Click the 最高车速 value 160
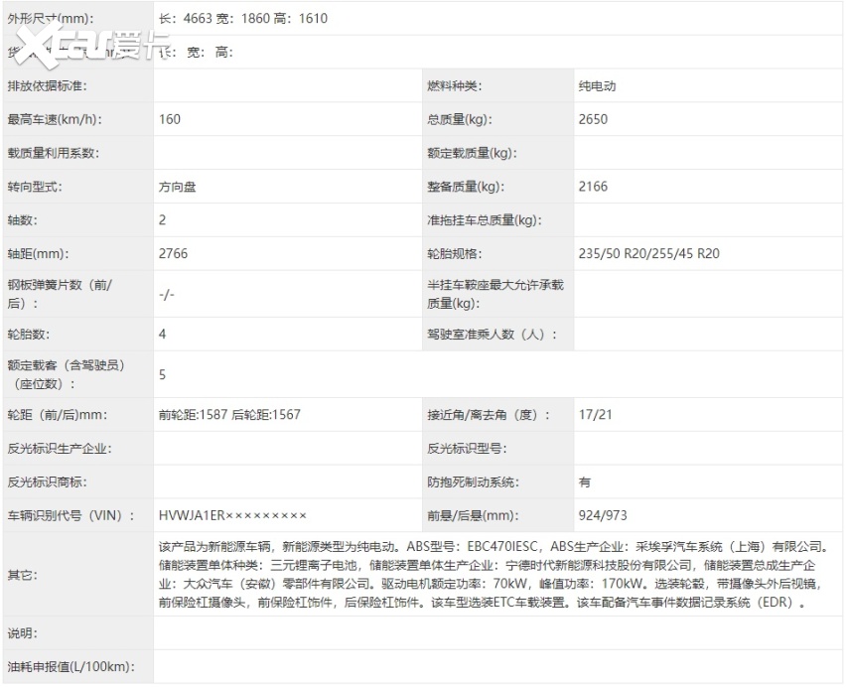The image size is (846, 688). click(x=170, y=119)
